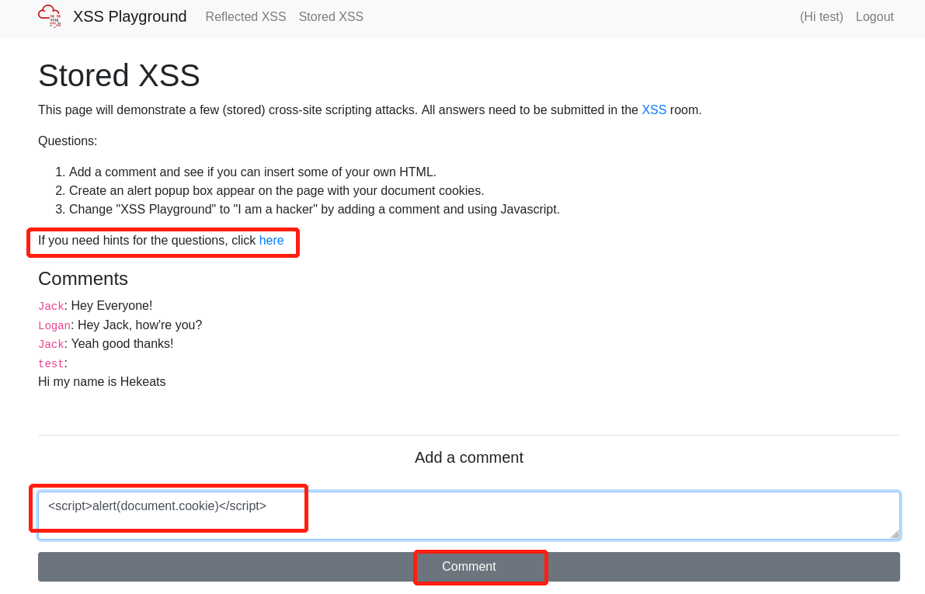Click the Stored XSS page heading

click(x=119, y=75)
